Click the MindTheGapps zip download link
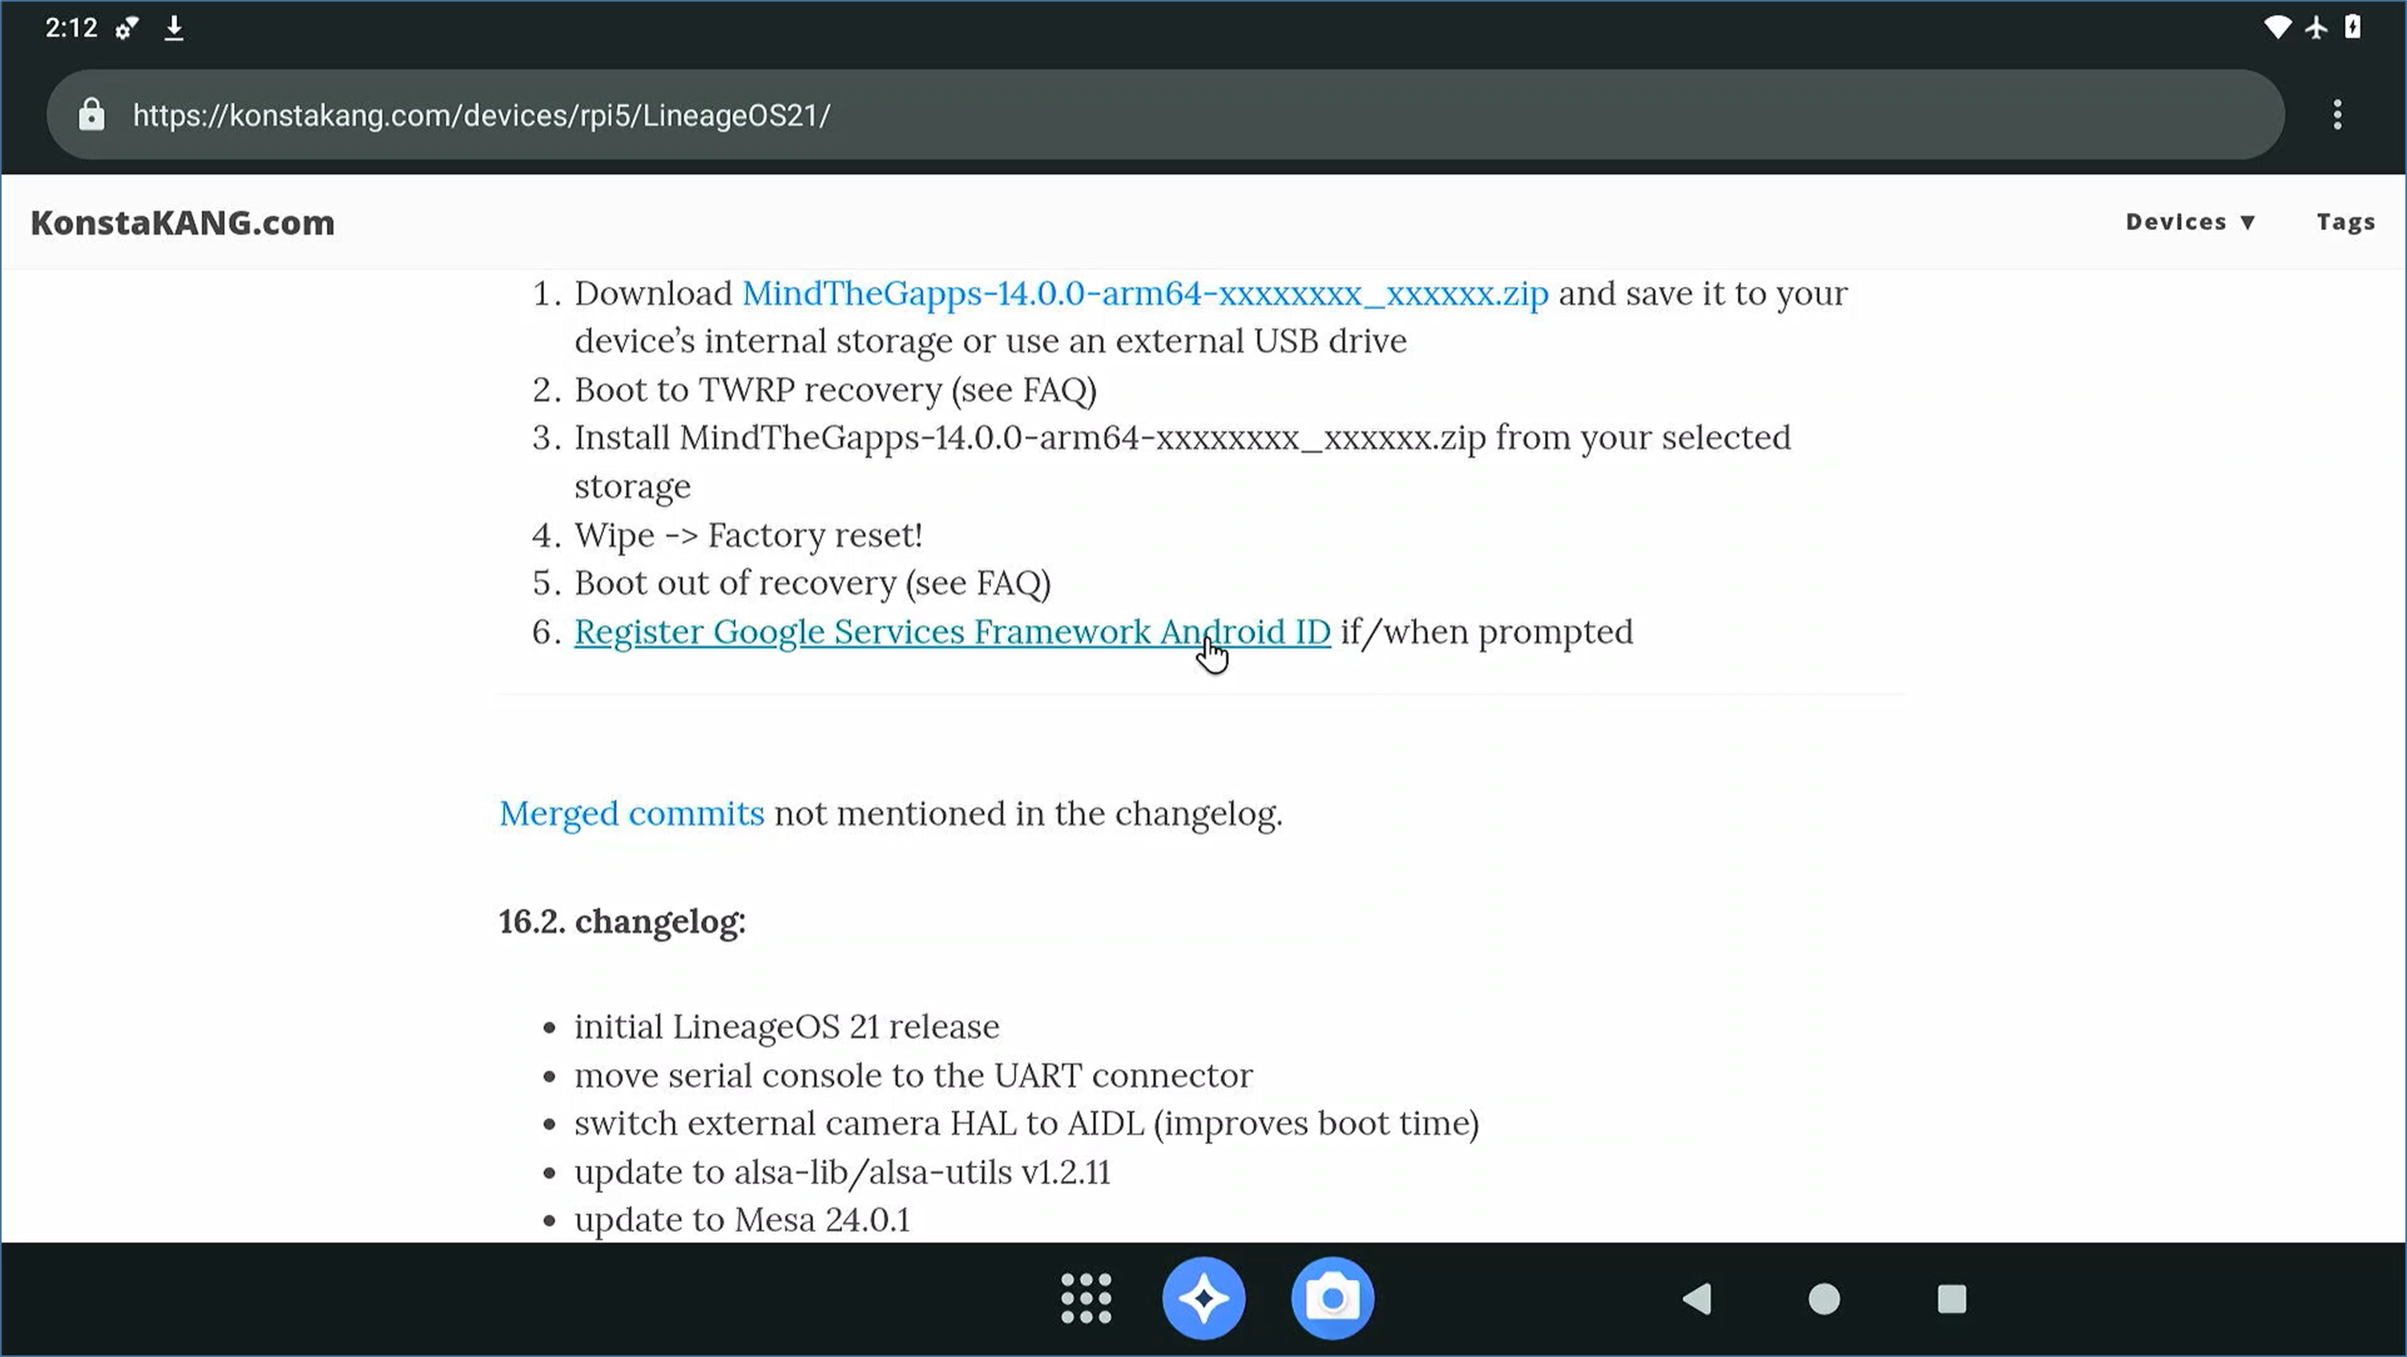2407x1357 pixels. (1145, 293)
